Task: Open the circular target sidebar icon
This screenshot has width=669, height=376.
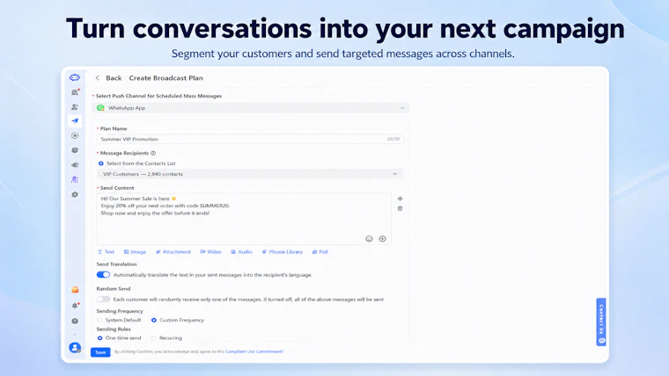Action: (x=75, y=136)
